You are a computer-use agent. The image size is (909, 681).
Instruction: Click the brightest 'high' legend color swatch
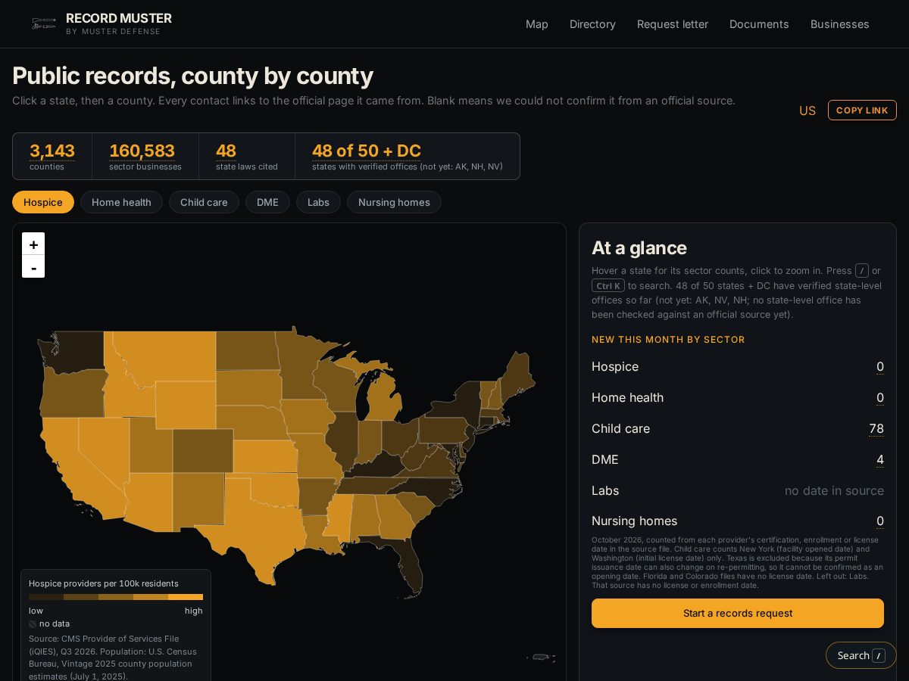click(x=186, y=597)
